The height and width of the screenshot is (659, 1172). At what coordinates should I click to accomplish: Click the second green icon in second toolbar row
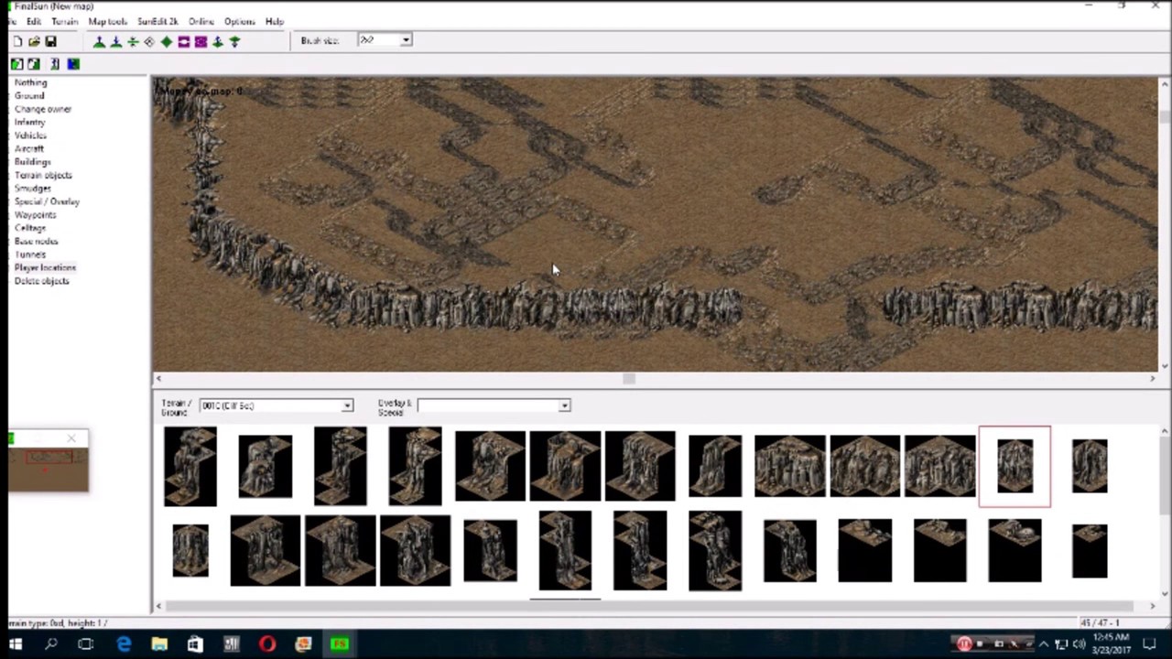point(34,64)
